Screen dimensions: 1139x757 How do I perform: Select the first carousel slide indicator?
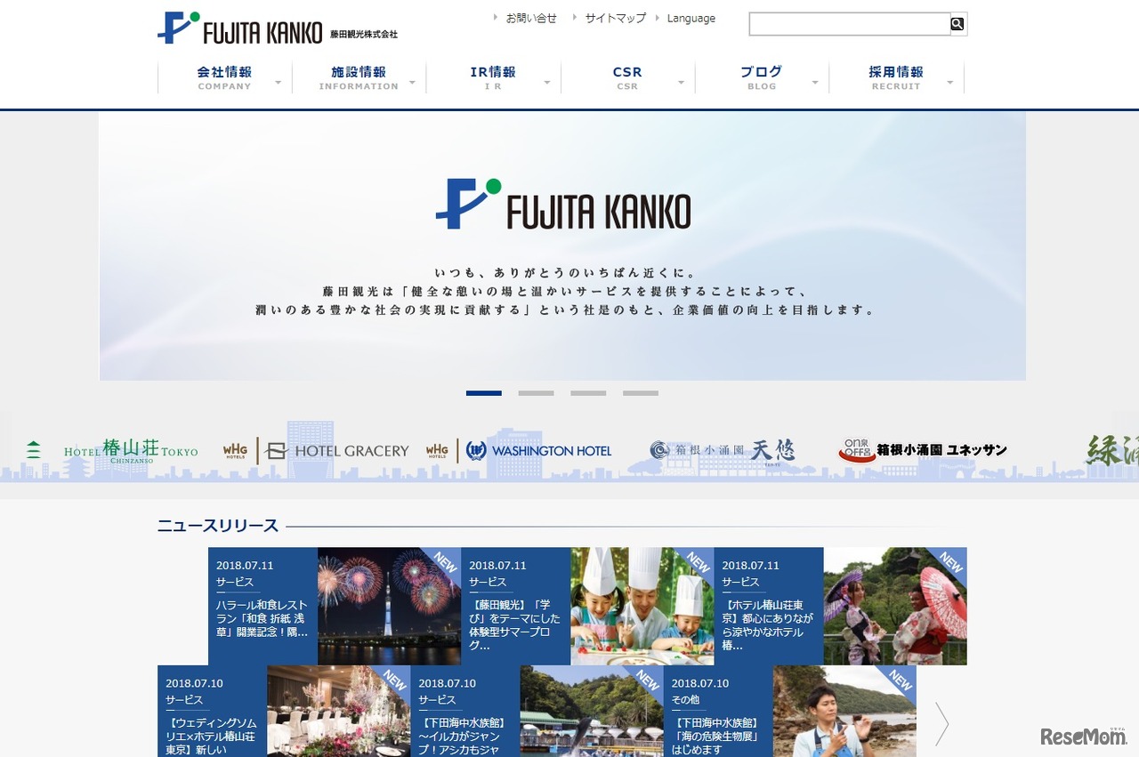pos(484,392)
